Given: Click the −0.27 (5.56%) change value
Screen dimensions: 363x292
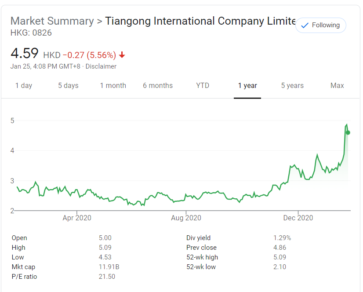Looking at the screenshot, I should click(89, 55).
